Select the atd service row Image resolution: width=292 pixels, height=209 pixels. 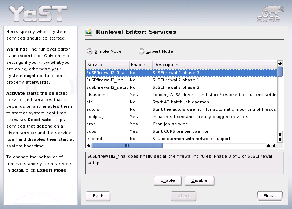(x=182, y=102)
